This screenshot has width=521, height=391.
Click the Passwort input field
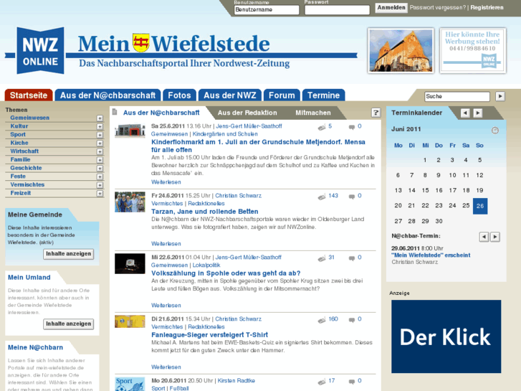(x=337, y=10)
